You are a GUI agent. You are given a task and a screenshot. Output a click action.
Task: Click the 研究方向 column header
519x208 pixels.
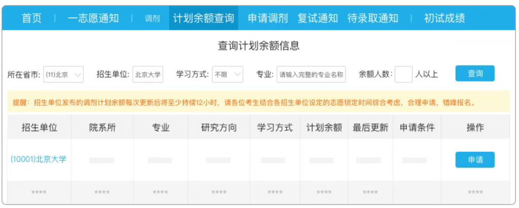(x=219, y=128)
